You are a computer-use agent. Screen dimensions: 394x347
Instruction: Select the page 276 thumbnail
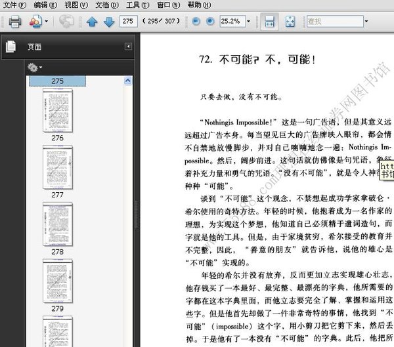(58, 110)
